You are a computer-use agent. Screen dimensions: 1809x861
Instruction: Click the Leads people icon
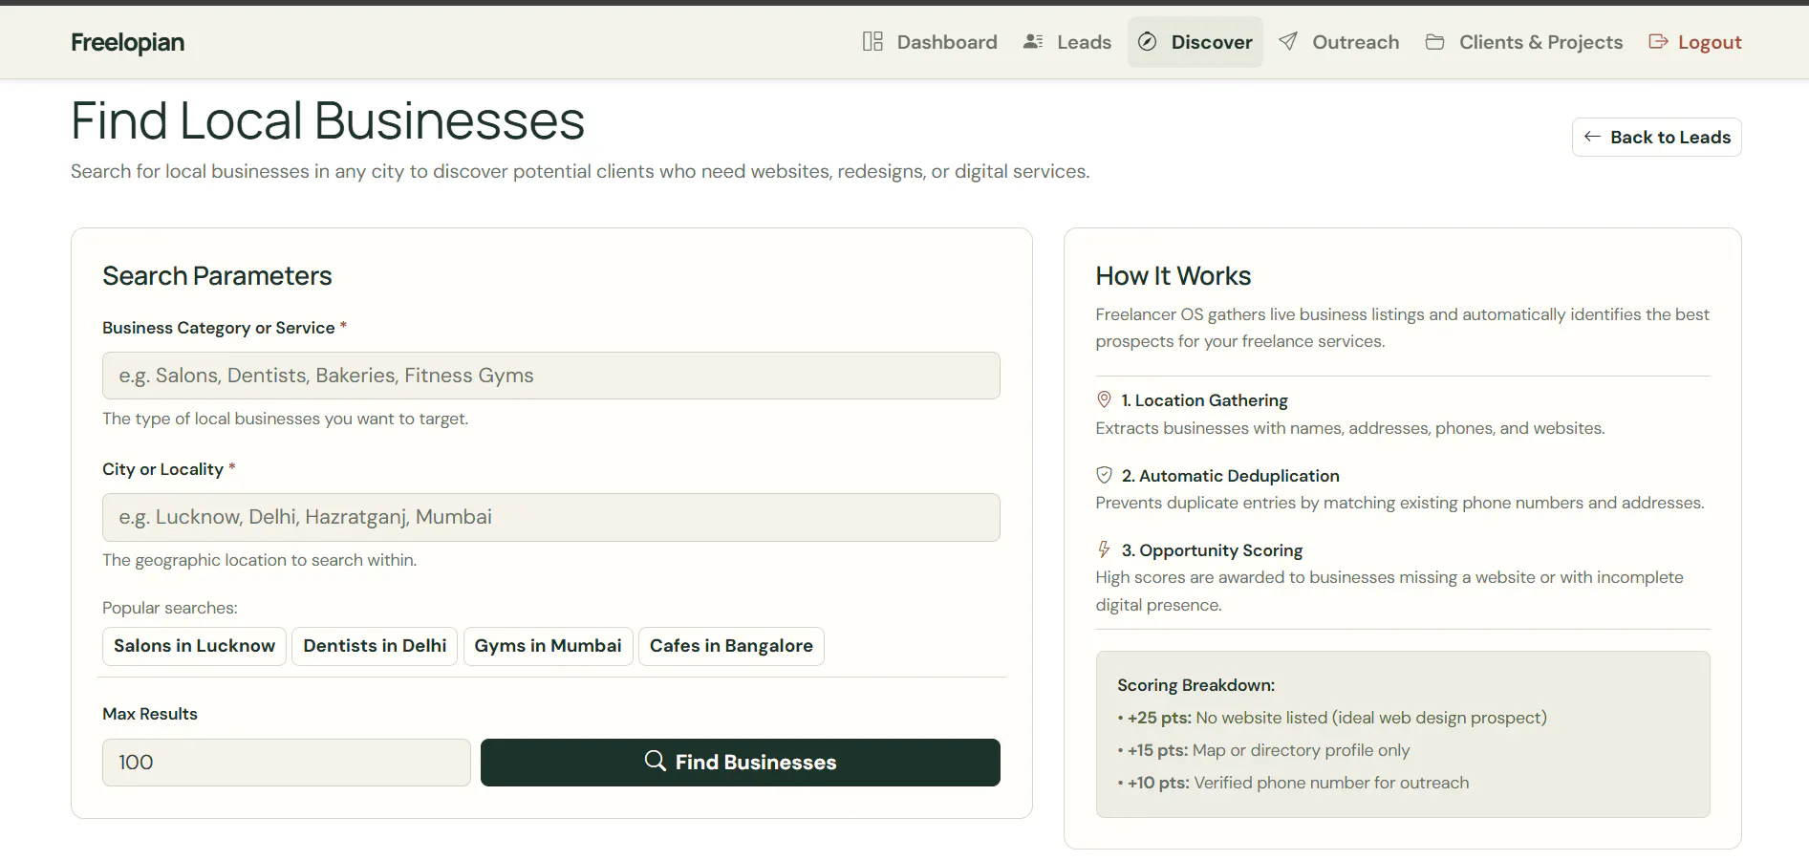[x=1033, y=42]
